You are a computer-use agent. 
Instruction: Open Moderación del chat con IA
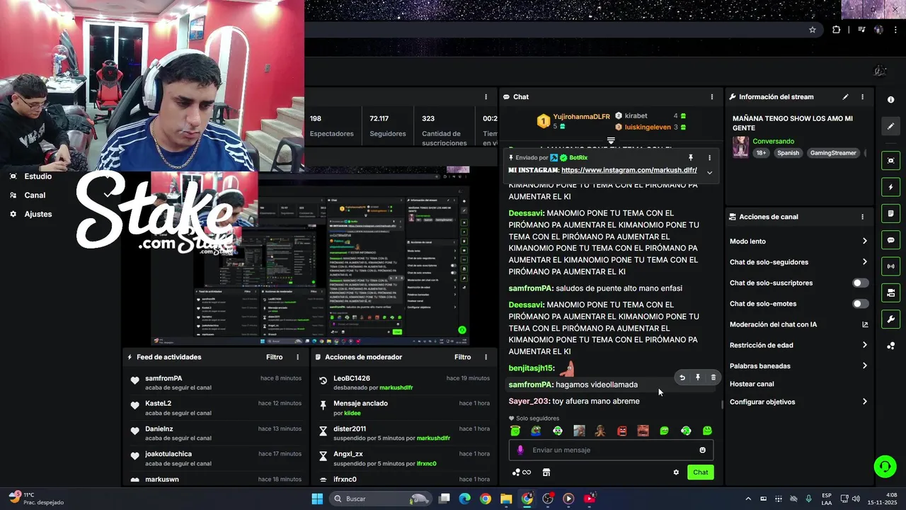(798, 324)
